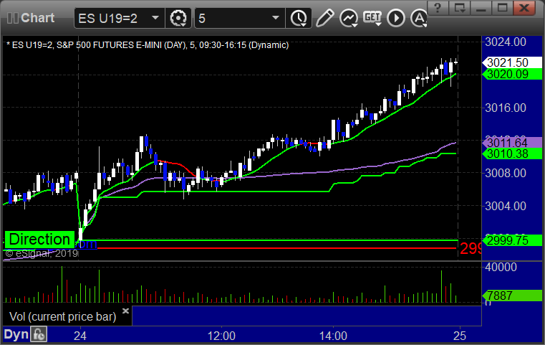Click the pop-out window icon in title bar
Viewport: 545px width, 345px height.
click(463, 9)
